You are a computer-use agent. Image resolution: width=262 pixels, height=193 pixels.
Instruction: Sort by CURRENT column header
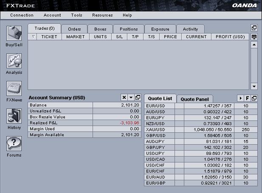(196, 37)
